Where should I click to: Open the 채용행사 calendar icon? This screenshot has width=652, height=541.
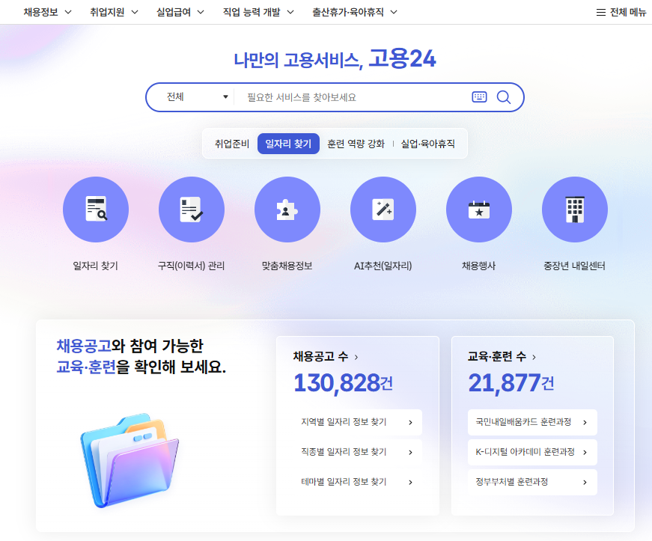point(479,210)
